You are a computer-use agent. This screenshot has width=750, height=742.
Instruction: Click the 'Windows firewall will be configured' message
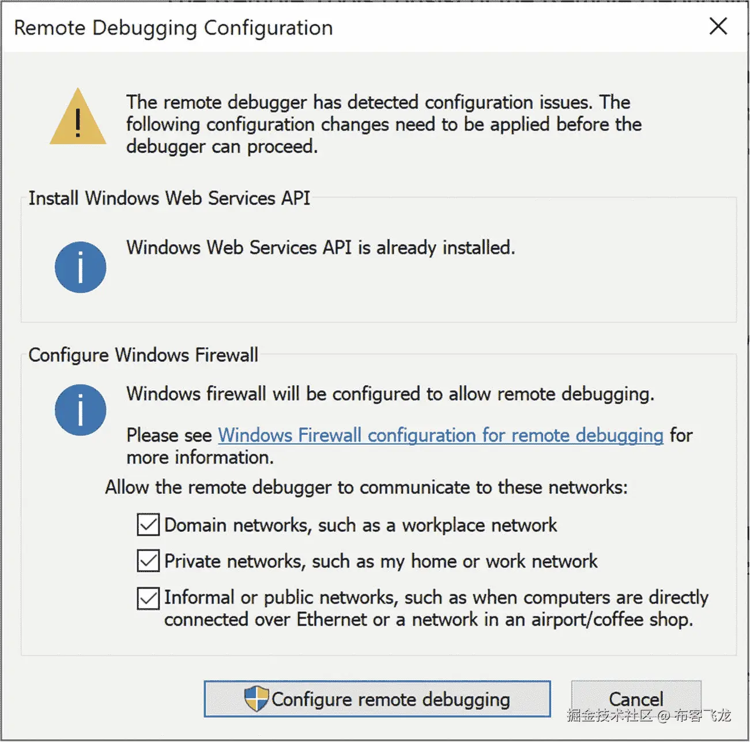[x=390, y=394]
